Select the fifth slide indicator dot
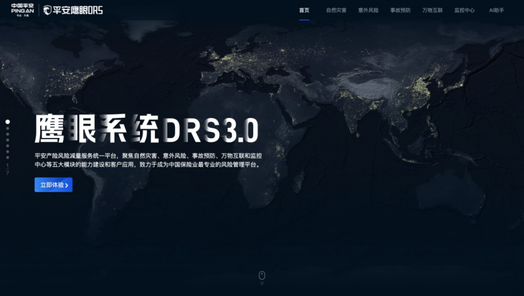Image resolution: width=524 pixels, height=296 pixels. (x=8, y=145)
